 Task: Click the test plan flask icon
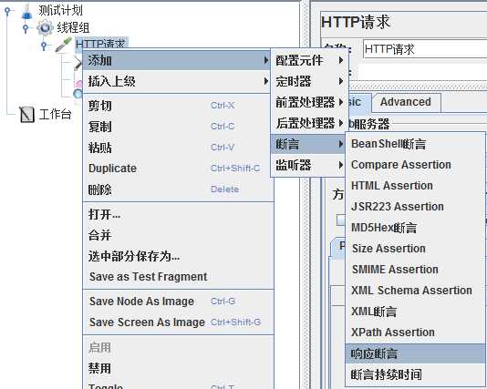(27, 11)
